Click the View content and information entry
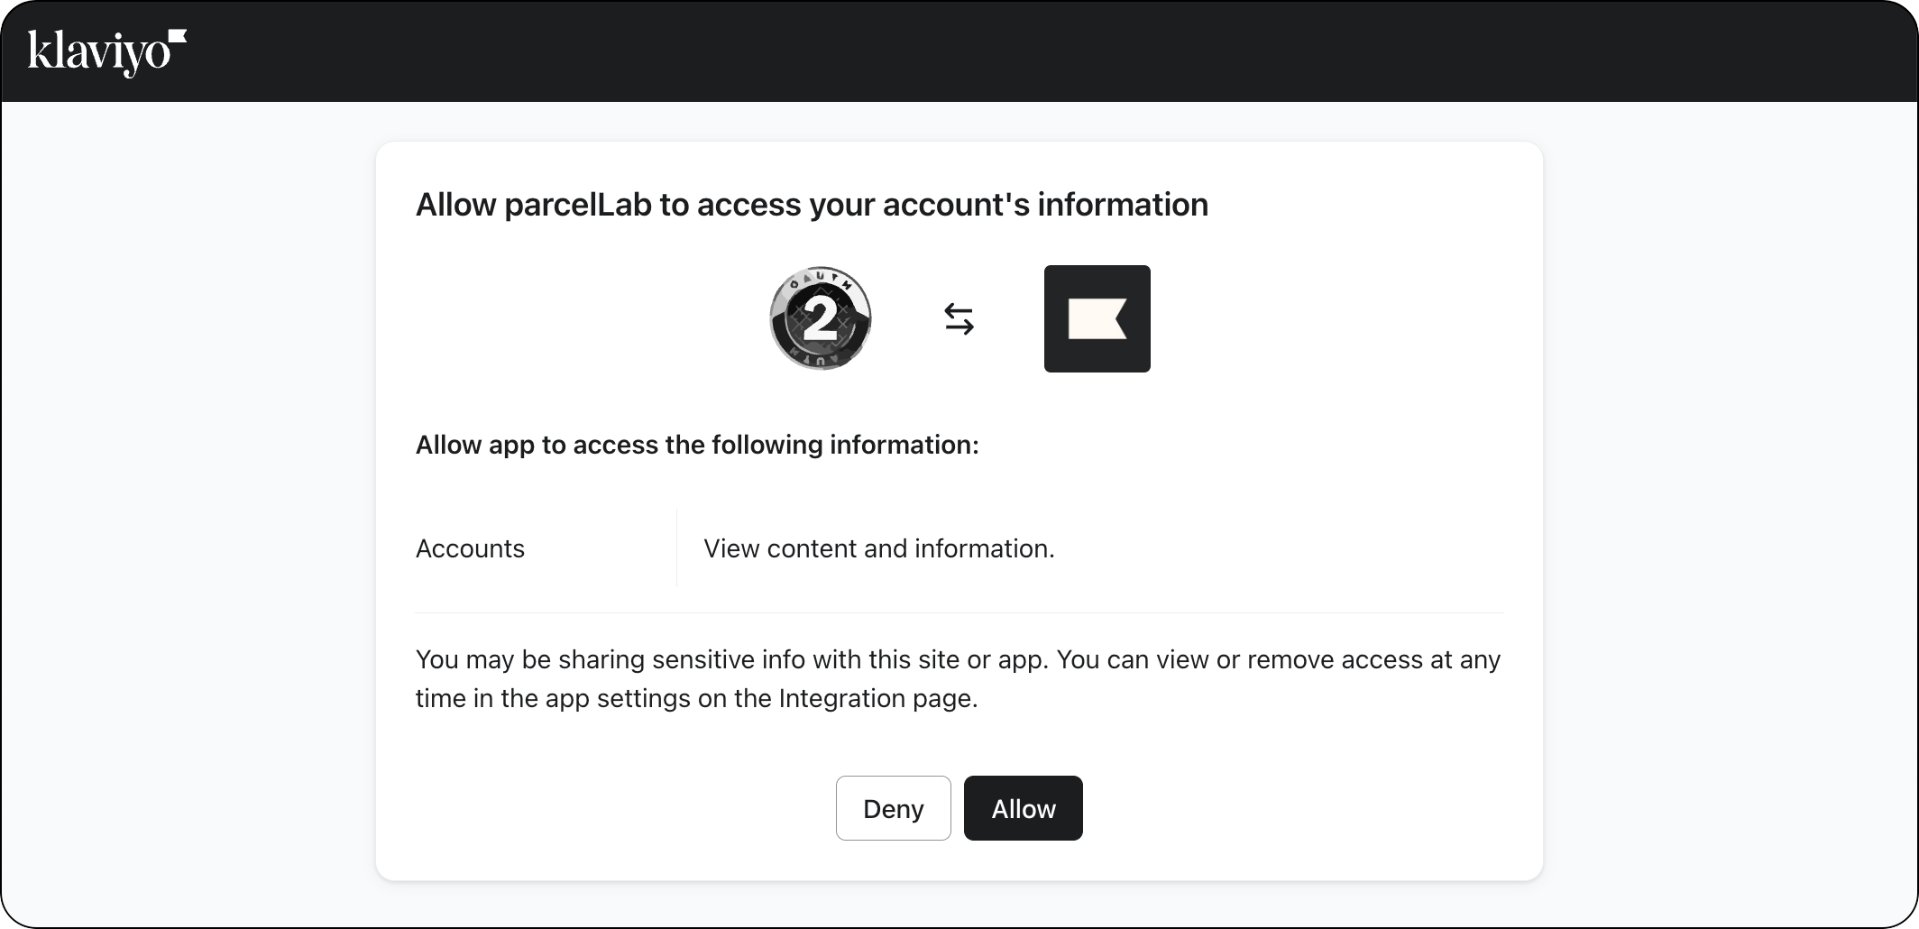This screenshot has height=929, width=1919. click(x=879, y=547)
